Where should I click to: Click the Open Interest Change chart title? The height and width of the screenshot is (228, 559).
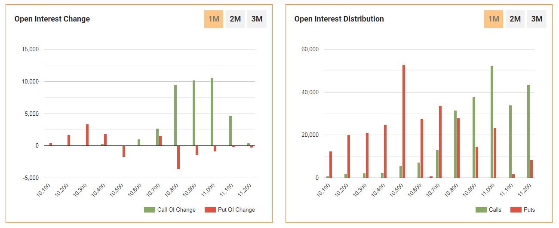52,19
